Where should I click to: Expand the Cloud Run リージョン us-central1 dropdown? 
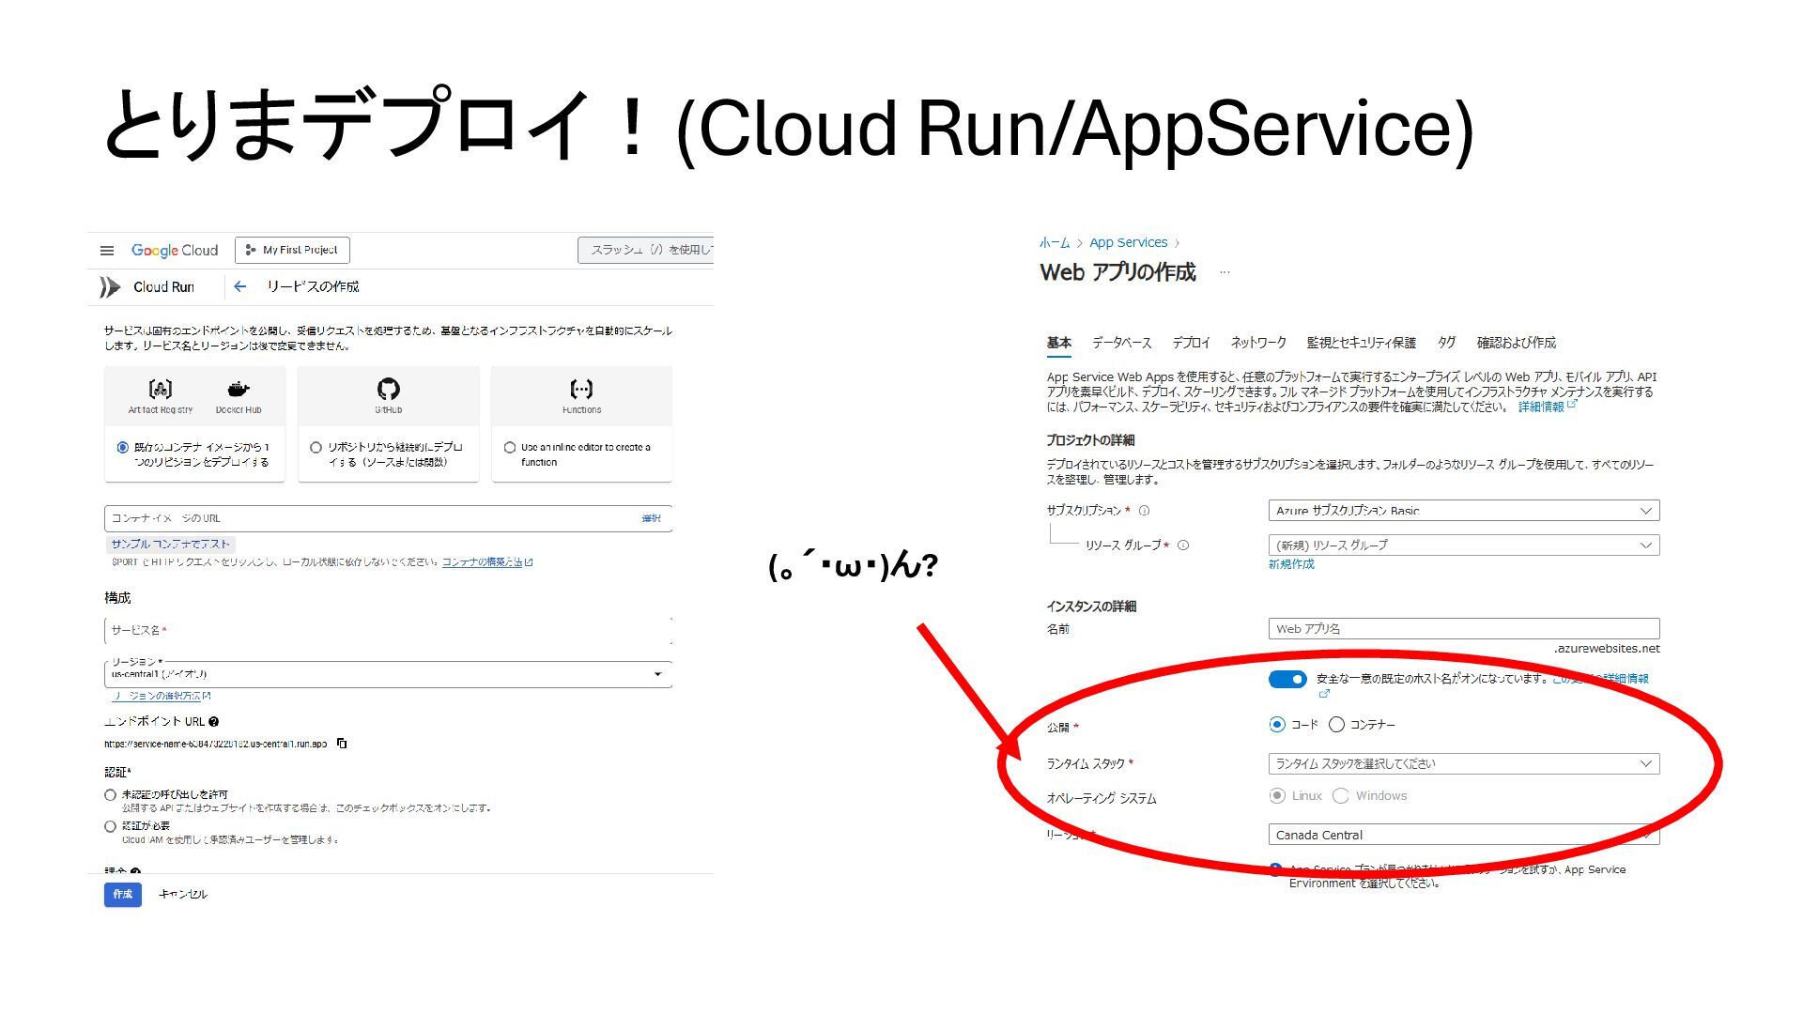[388, 674]
